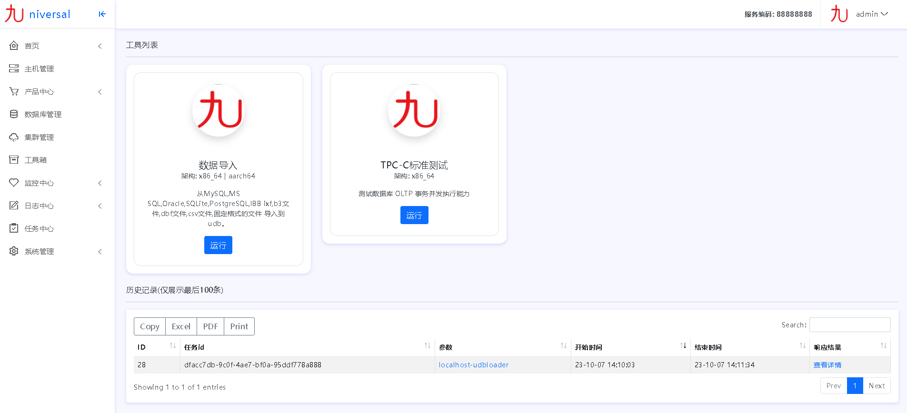Collapse the sidebar with the arrow icon
This screenshot has height=413, width=907.
[x=102, y=14]
